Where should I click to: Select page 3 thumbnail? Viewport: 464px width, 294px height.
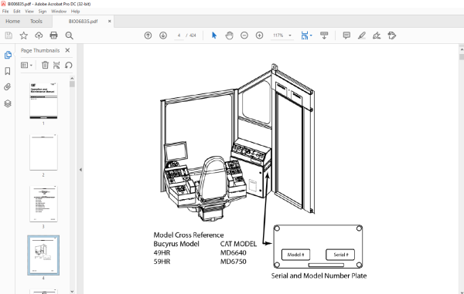[43, 204]
